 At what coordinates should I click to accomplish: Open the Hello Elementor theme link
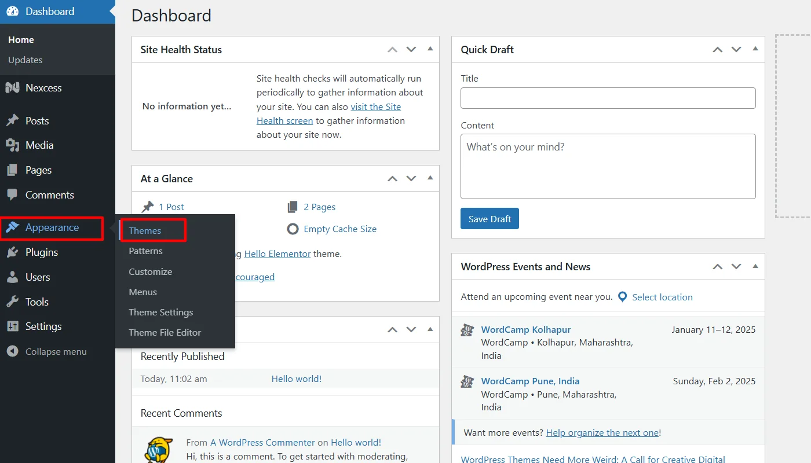point(277,253)
